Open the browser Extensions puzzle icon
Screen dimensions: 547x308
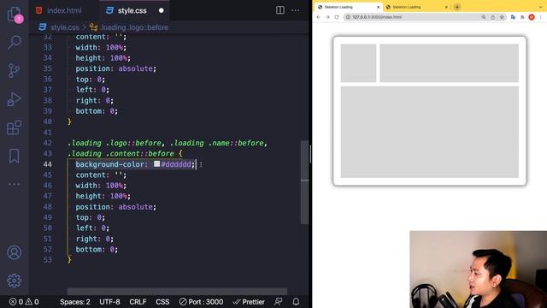pos(522,17)
